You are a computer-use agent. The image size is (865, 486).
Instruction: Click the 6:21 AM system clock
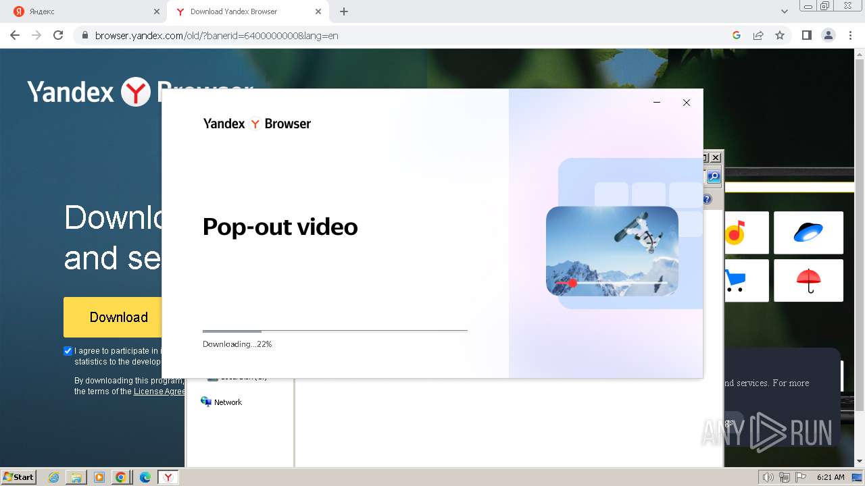831,477
